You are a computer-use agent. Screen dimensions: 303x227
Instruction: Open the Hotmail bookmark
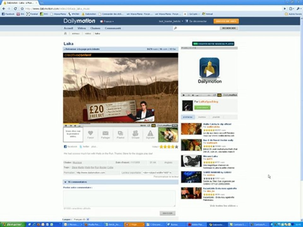(x=207, y=14)
